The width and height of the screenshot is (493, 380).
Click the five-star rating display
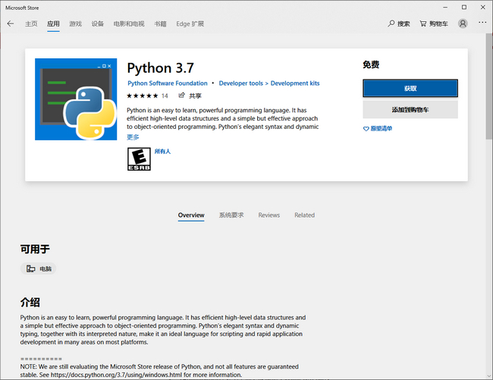pos(142,96)
